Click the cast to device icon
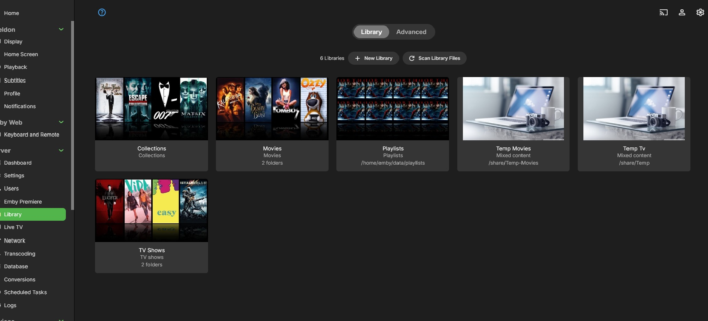708x321 pixels. click(663, 12)
